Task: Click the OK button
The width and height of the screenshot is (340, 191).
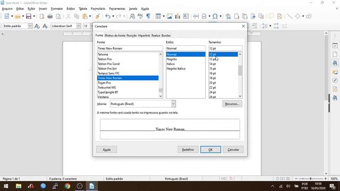Action: [210, 150]
